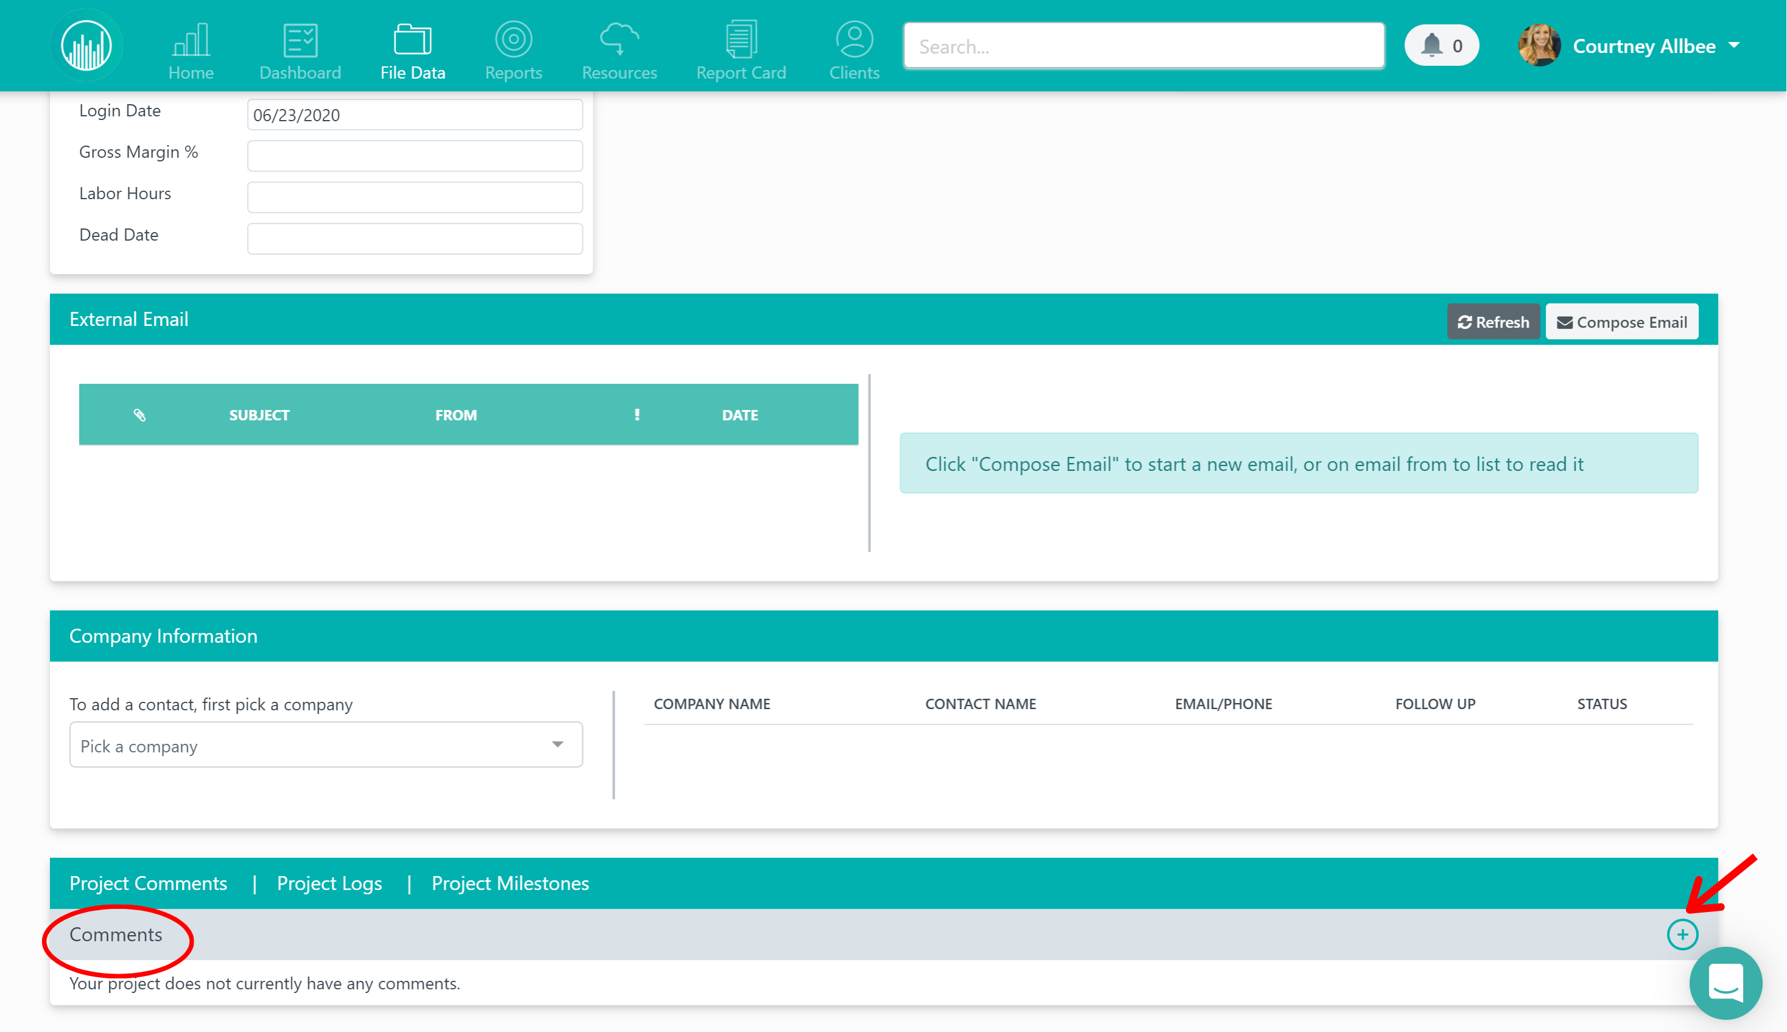Click Courtney Allbee's profile picture

point(1539,45)
